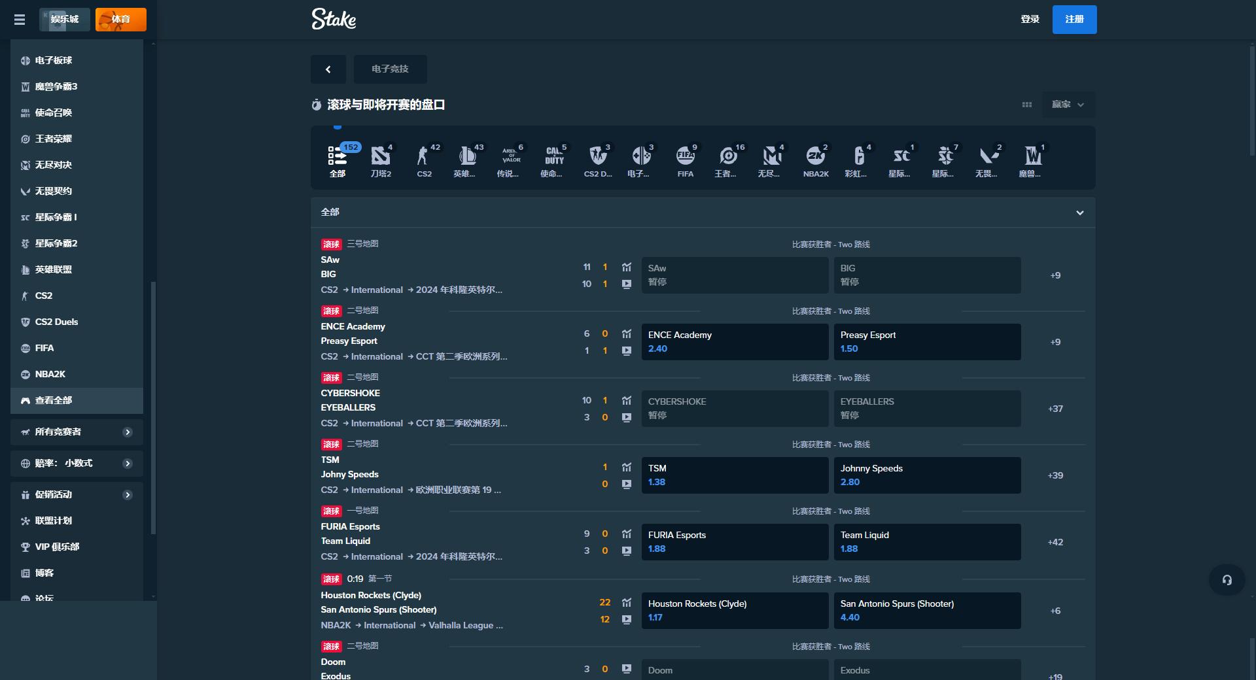Open the 赢家 market dropdown
1256x680 pixels.
click(1068, 105)
